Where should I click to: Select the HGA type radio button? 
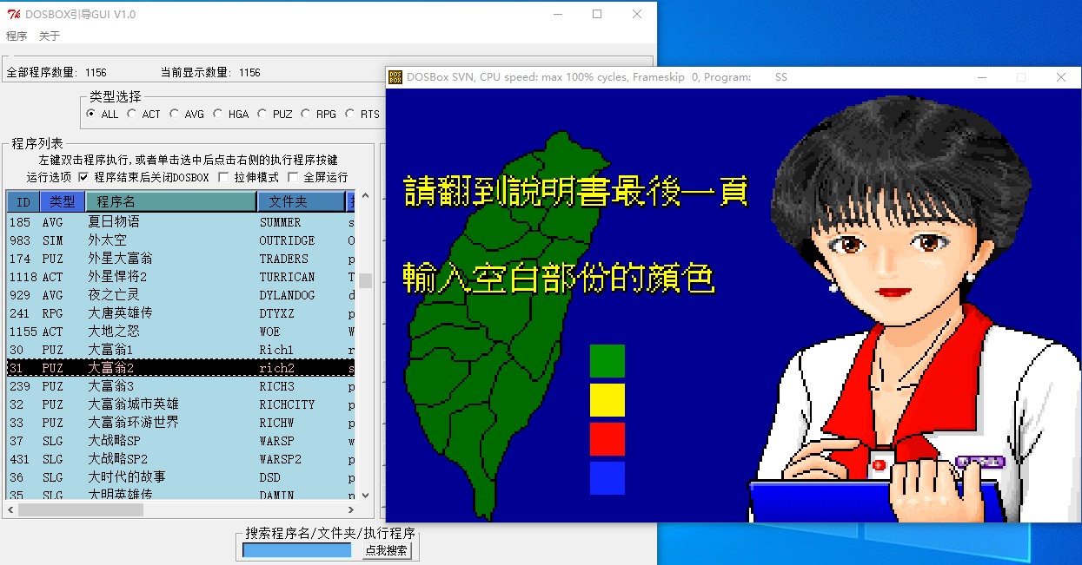tap(218, 114)
